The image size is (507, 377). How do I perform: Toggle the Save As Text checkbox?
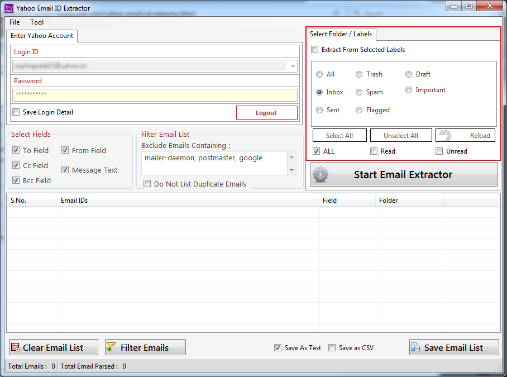pos(278,347)
